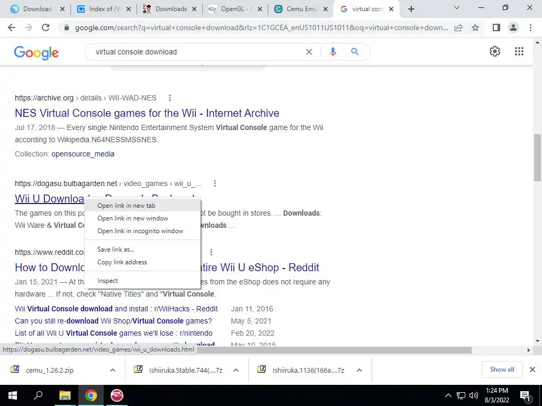This screenshot has height=406, width=542.
Task: Open List of all Wii U Virtual Console link
Action: [x=113, y=333]
